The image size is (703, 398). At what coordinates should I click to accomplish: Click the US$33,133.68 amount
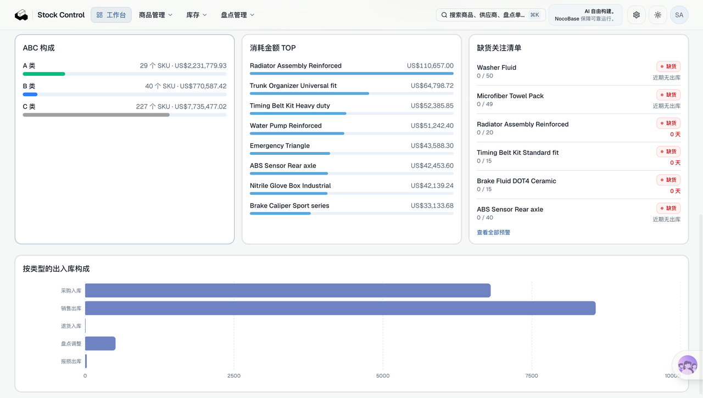[432, 206]
